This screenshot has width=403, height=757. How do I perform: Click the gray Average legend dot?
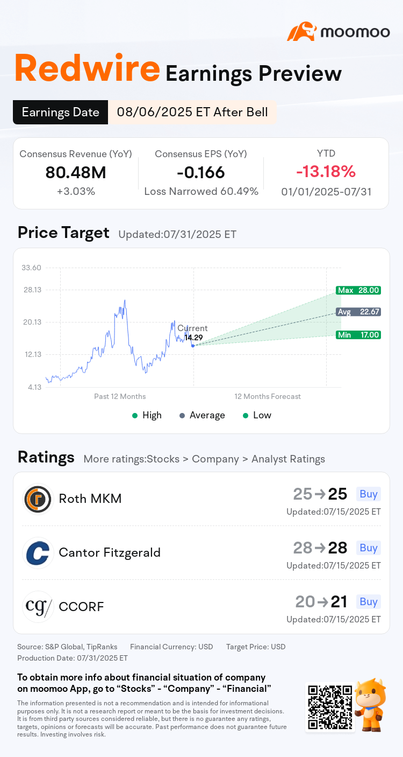tap(182, 415)
